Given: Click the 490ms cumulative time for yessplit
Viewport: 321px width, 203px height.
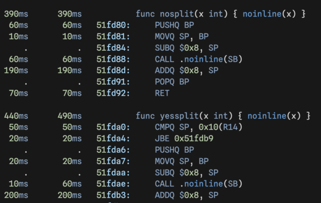Looking at the screenshot, I should click(70, 116).
